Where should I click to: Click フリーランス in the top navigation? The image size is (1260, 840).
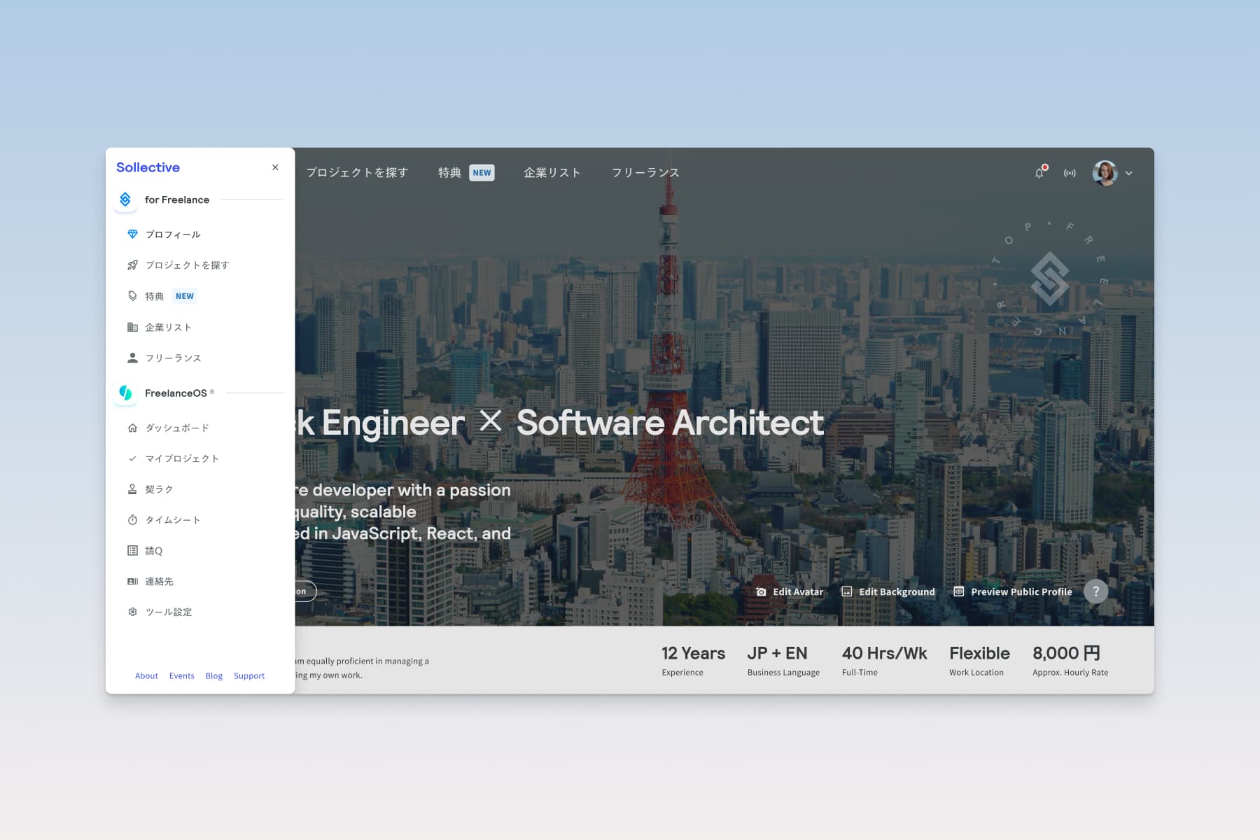(645, 173)
